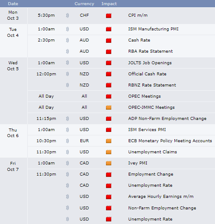Image resolution: width=215 pixels, height=224 pixels.
Task: Click the Impact column header
Action: [109, 4]
